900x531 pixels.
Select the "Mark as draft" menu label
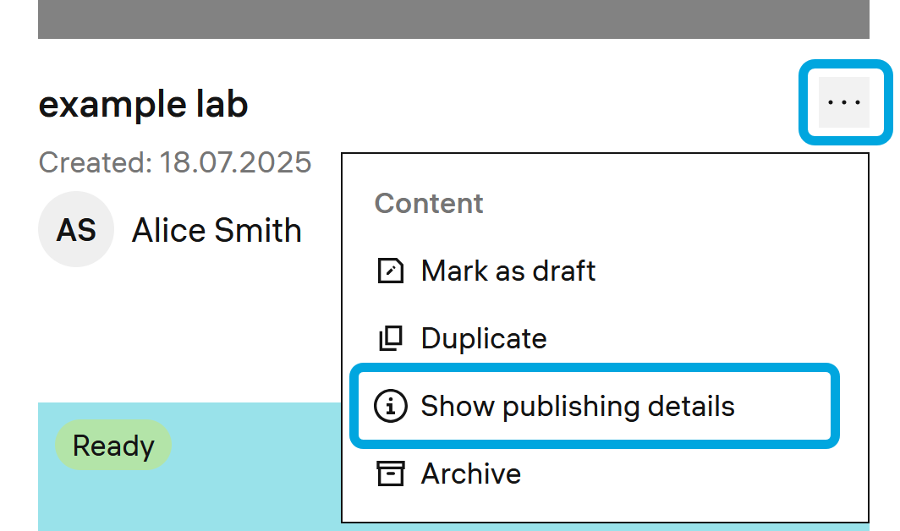tap(508, 271)
